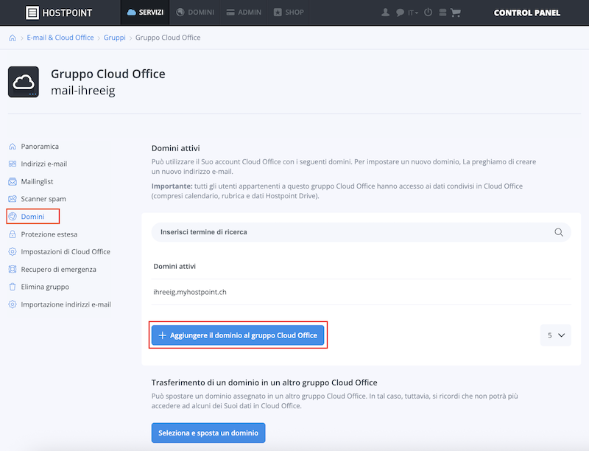Click the Cloud Office group cloud icon
The width and height of the screenshot is (589, 451).
pyautogui.click(x=24, y=82)
